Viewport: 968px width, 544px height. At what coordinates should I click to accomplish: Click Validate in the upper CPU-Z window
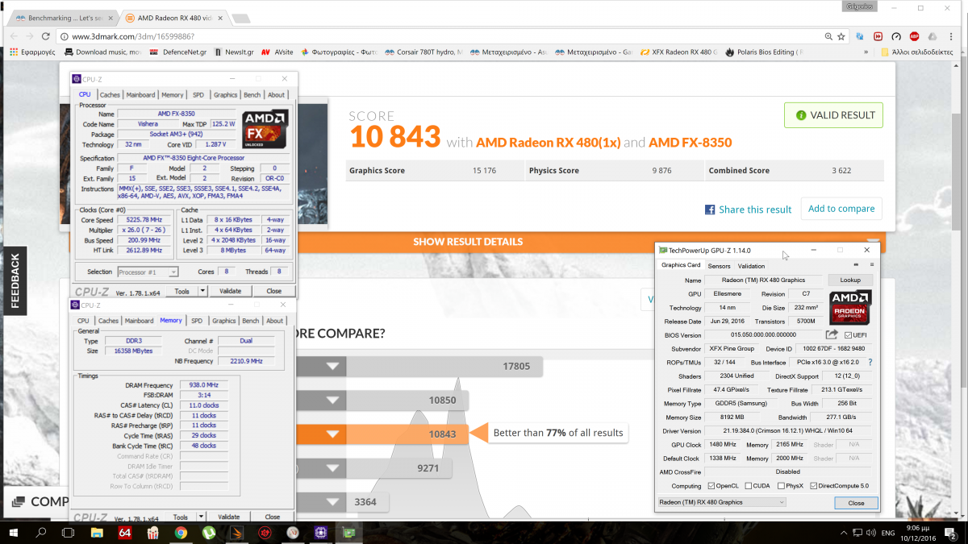[230, 292]
